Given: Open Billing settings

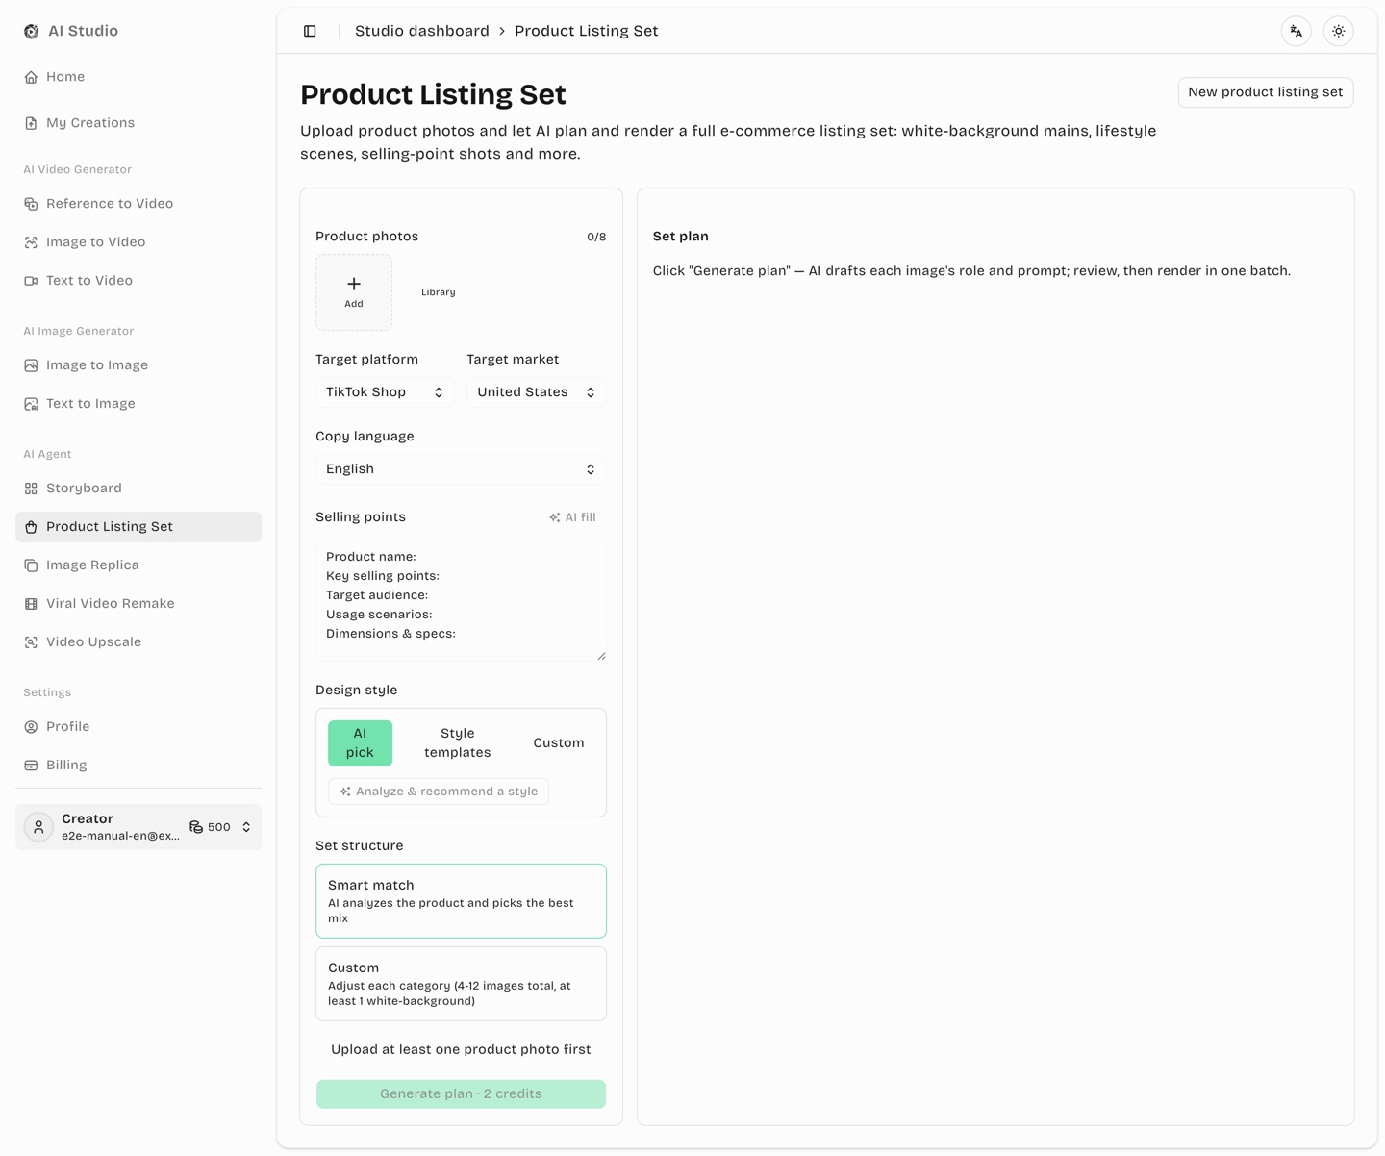Looking at the screenshot, I should point(138,766).
